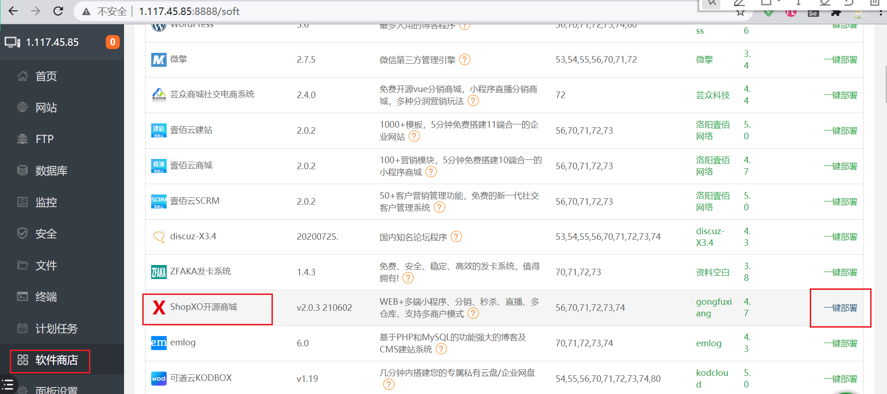Click help icon in emlog description

point(441,349)
